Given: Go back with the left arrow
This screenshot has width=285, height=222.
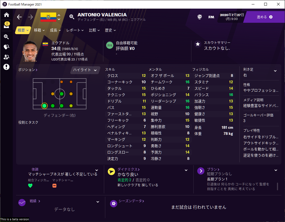Looking at the screenshot, I should tap(19, 17).
